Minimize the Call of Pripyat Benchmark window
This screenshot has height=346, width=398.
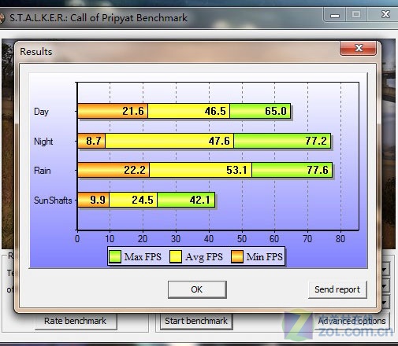pos(334,15)
